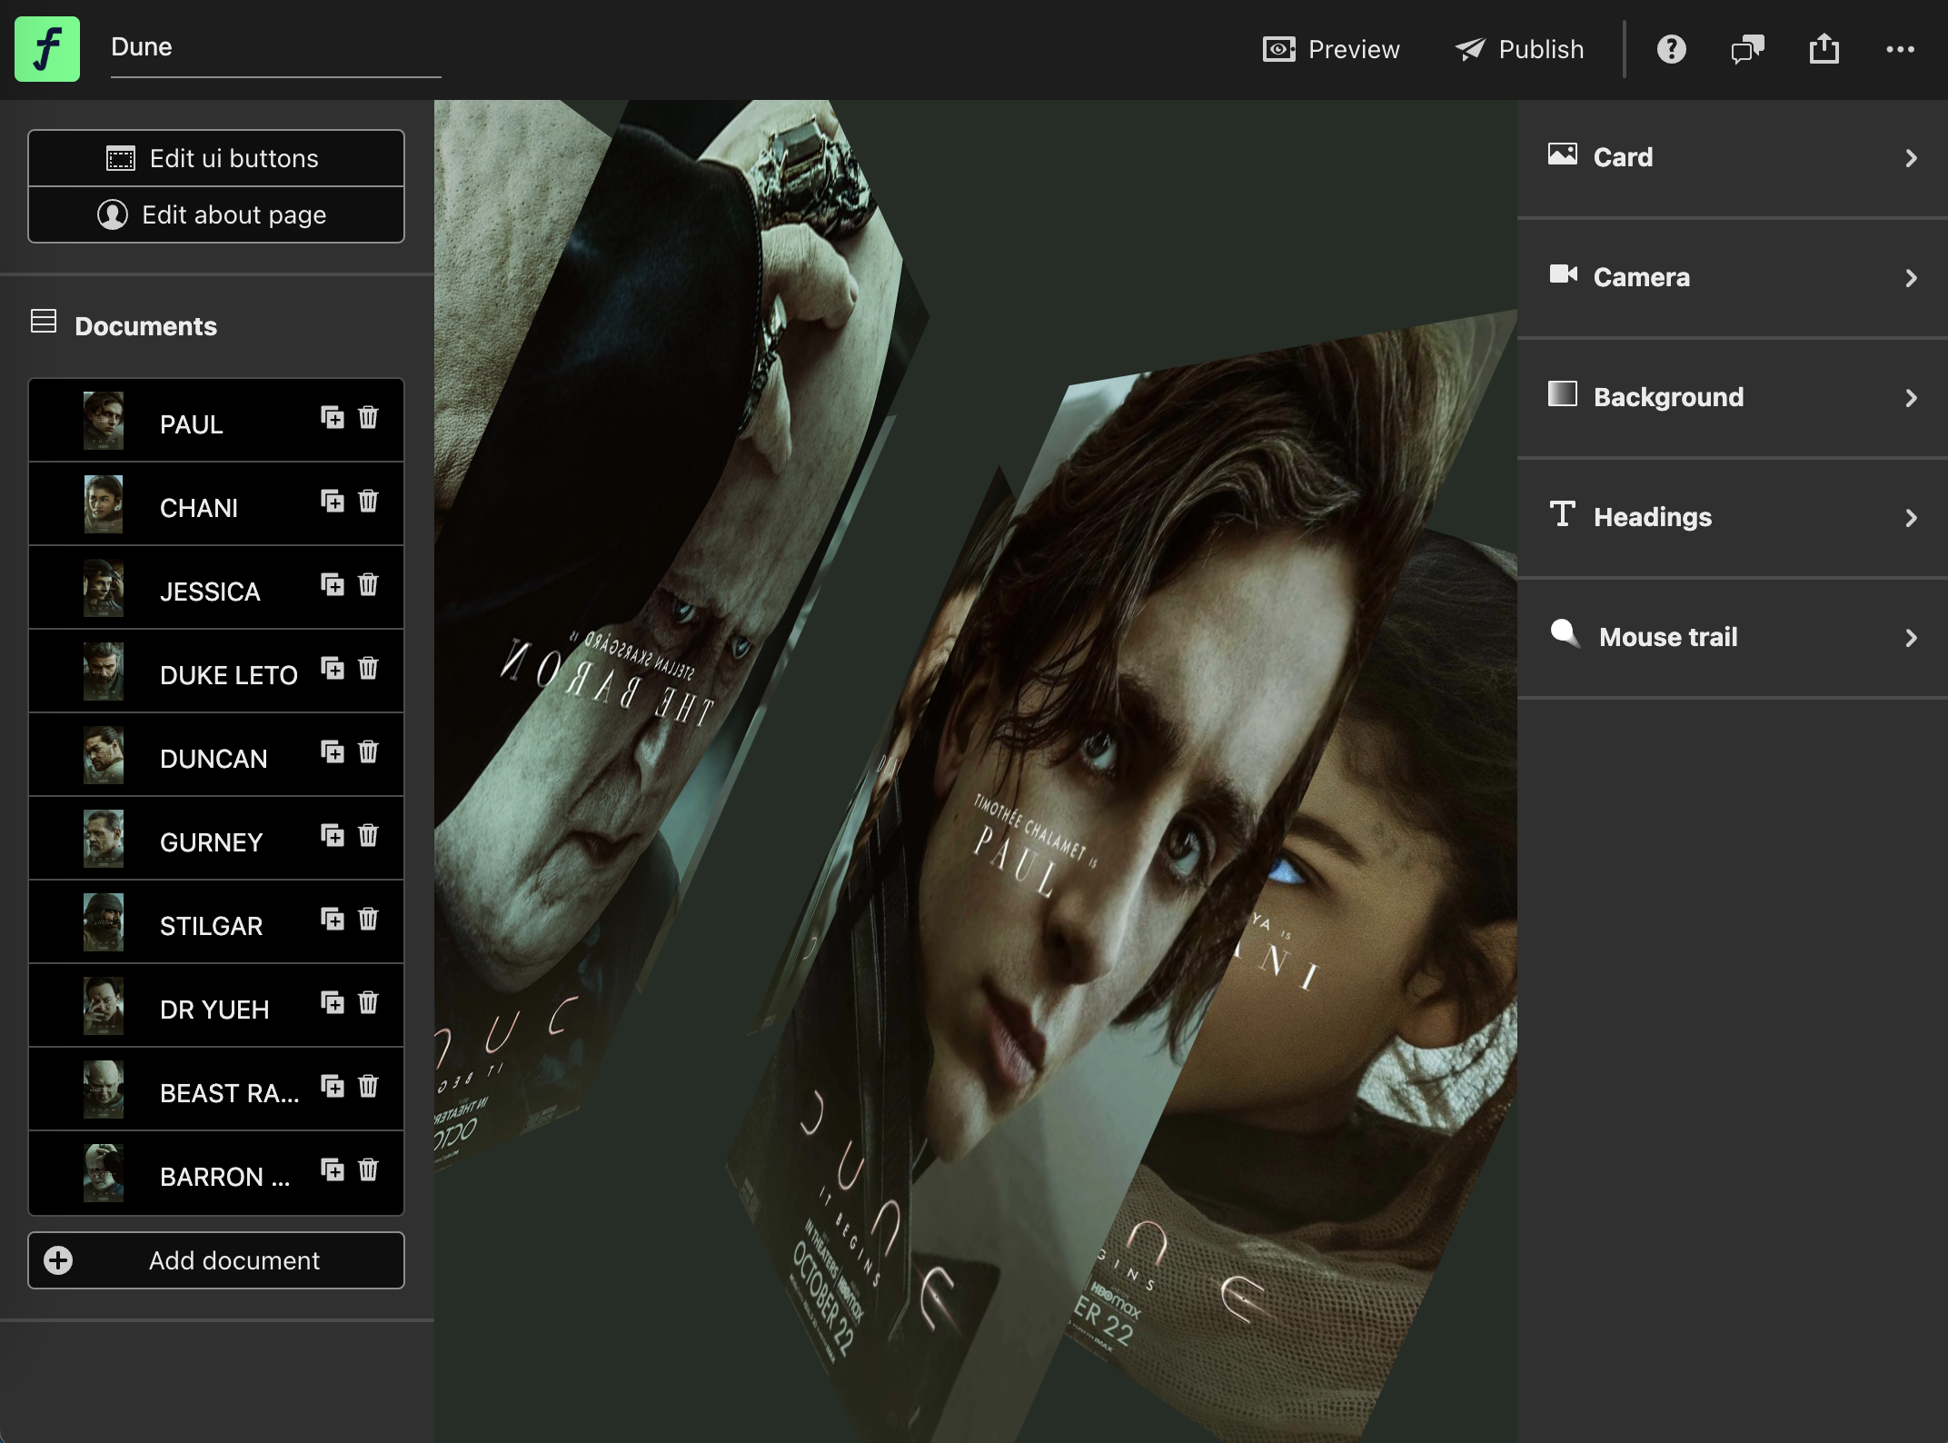Click the share export icon
Screen dimensions: 1948x1443
click(x=1824, y=49)
